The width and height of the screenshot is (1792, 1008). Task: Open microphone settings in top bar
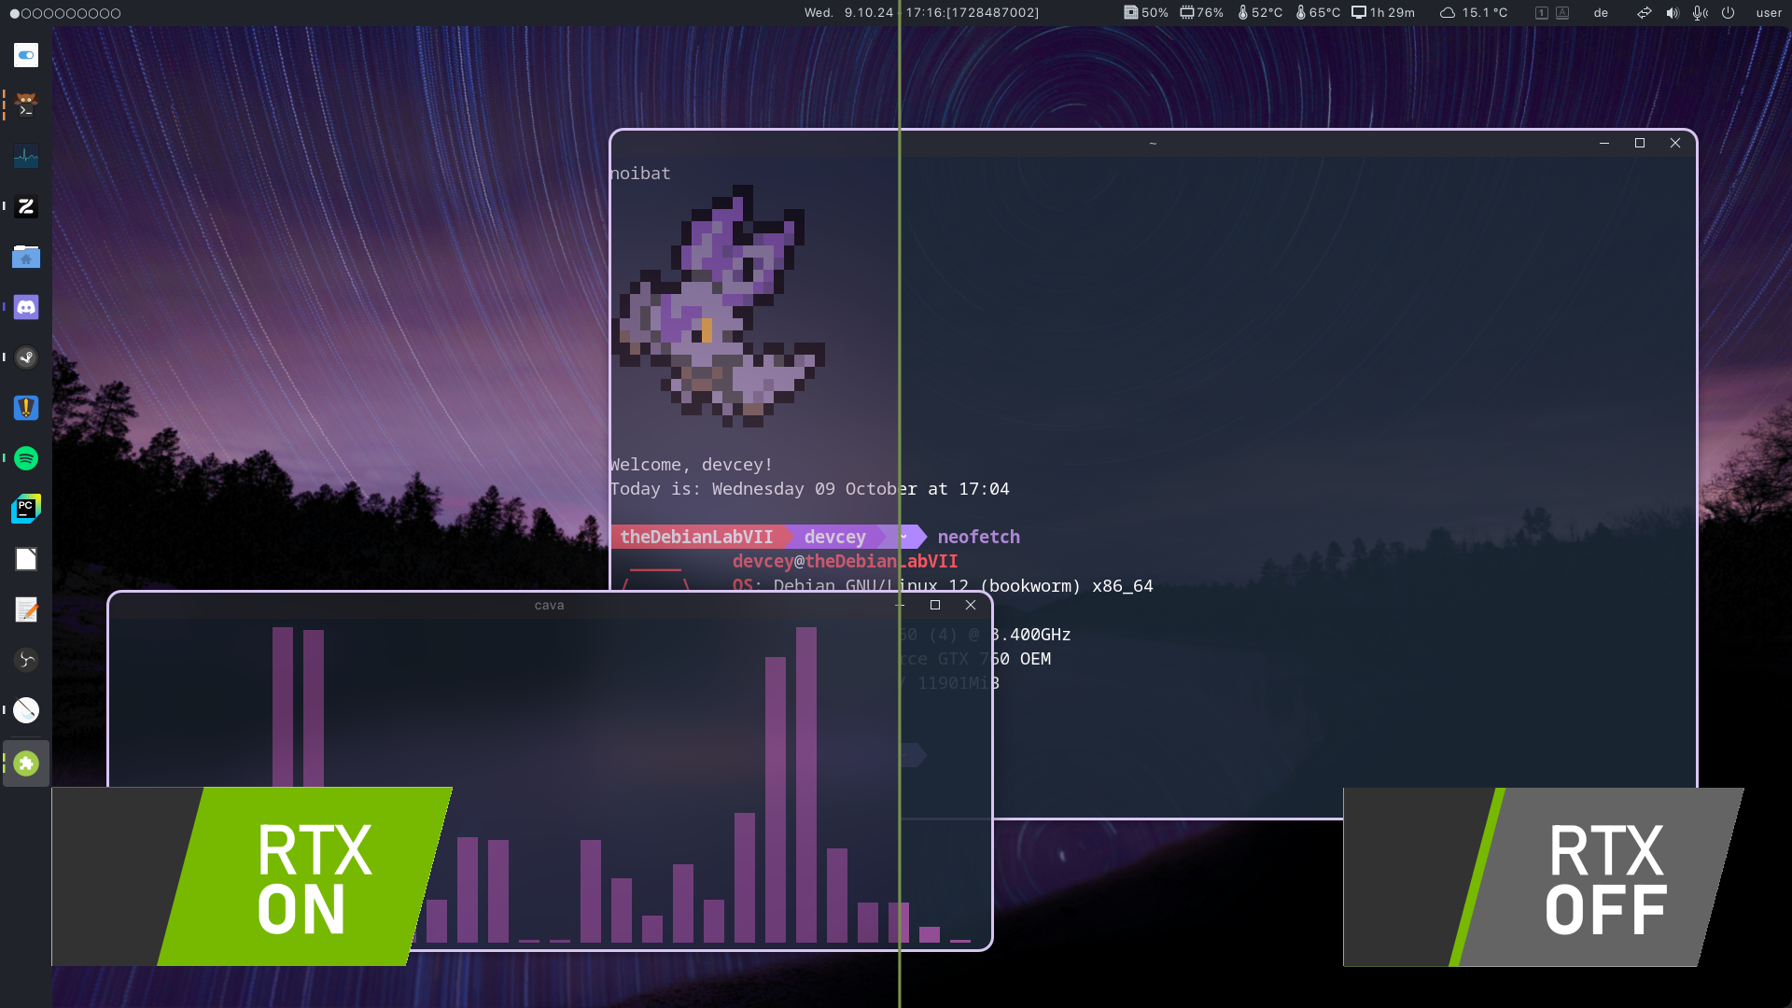[1701, 13]
